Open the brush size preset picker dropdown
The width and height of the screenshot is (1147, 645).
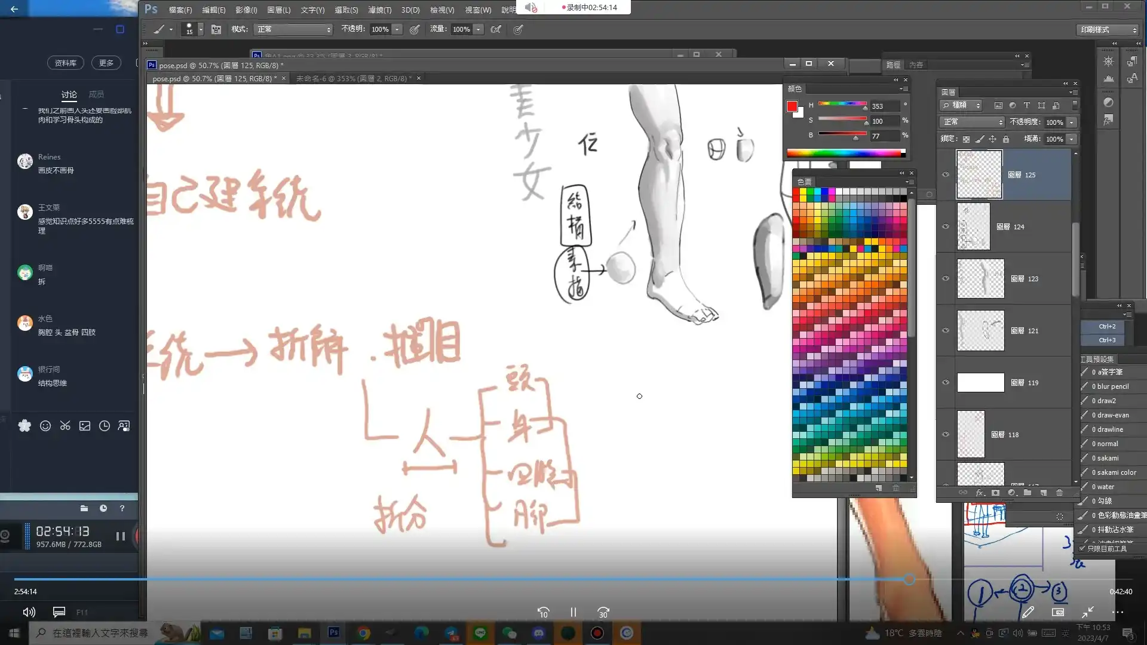pos(200,29)
